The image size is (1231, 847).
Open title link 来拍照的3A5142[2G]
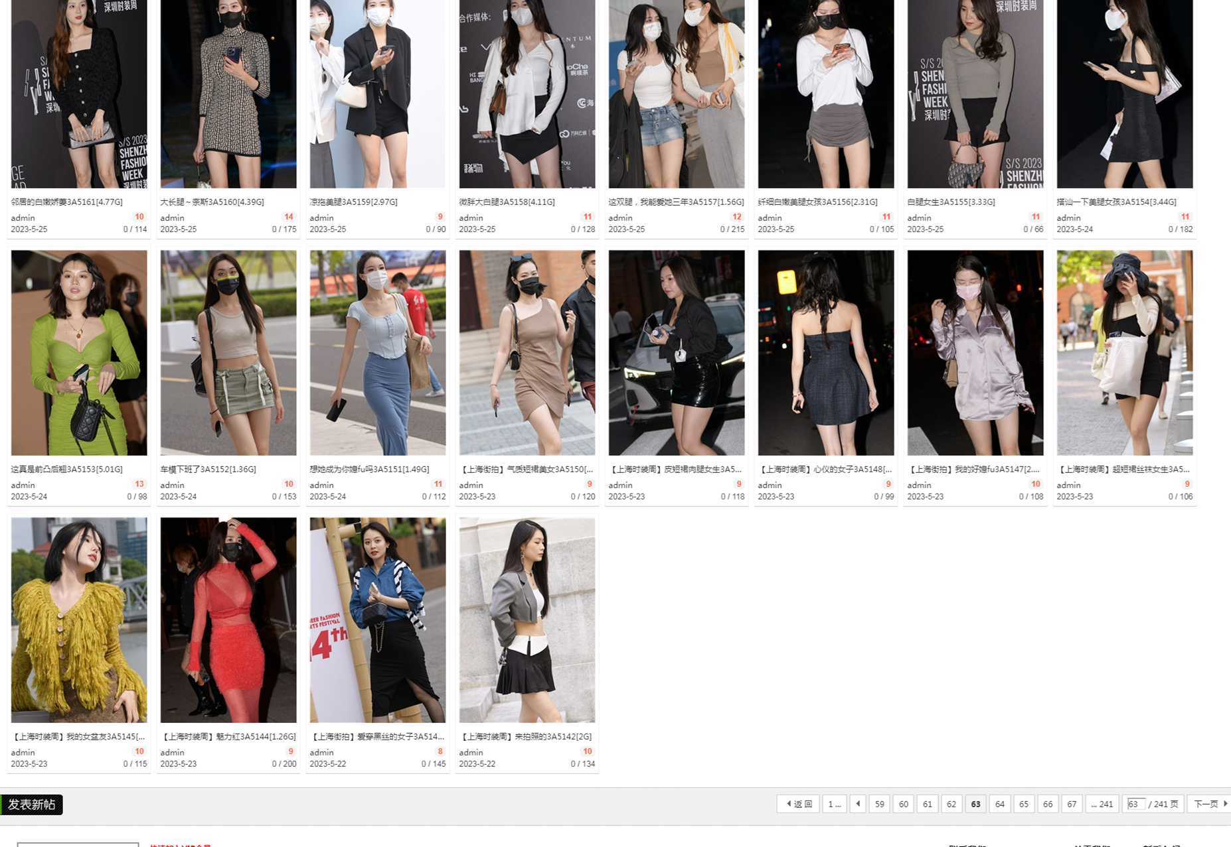(x=526, y=736)
